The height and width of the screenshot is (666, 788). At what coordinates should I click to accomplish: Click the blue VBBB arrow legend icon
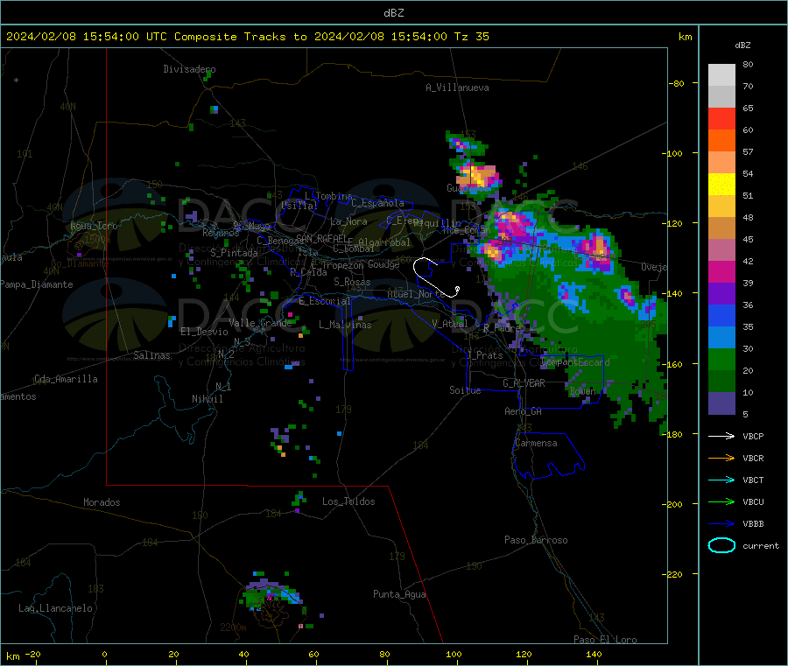721,523
